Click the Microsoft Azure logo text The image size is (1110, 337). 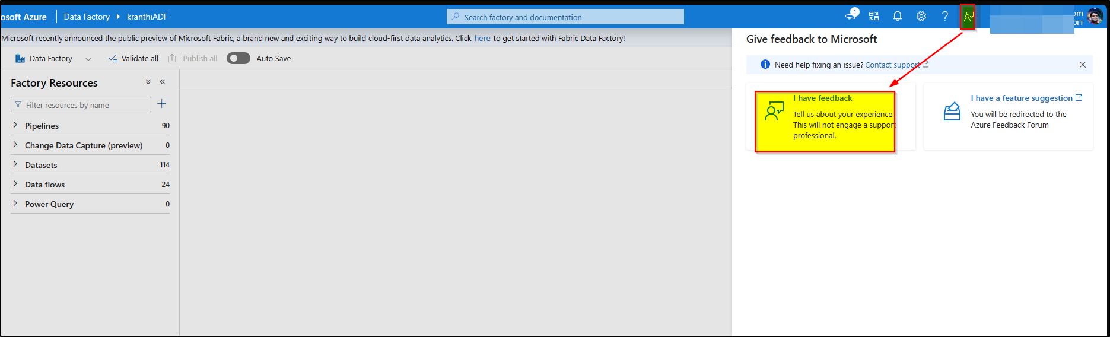24,17
